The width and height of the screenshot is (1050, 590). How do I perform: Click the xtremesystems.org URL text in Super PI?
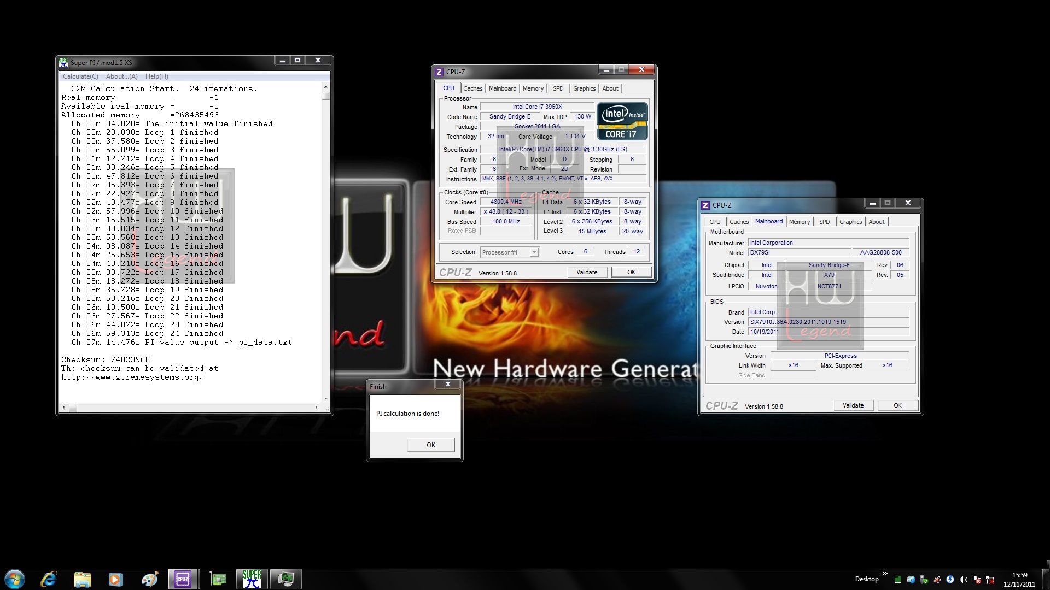click(132, 377)
